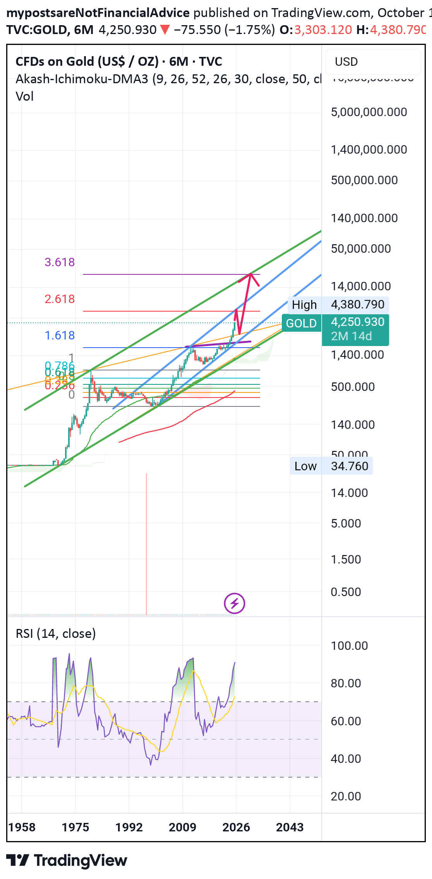Screen dimensions: 432x879
Task: Select the 2.618 Fibonacci level label
Action: point(60,299)
